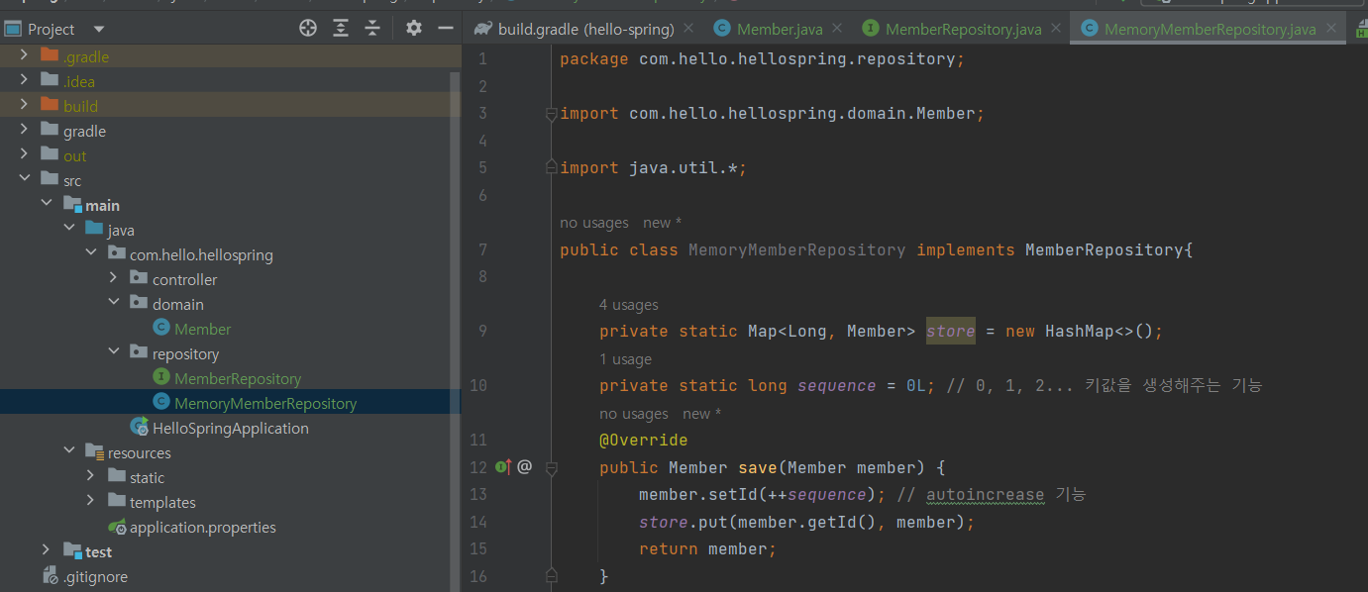Viewport: 1368px width, 592px height.
Task: Click the HelloSpringApplication run-class icon
Action: (139, 428)
